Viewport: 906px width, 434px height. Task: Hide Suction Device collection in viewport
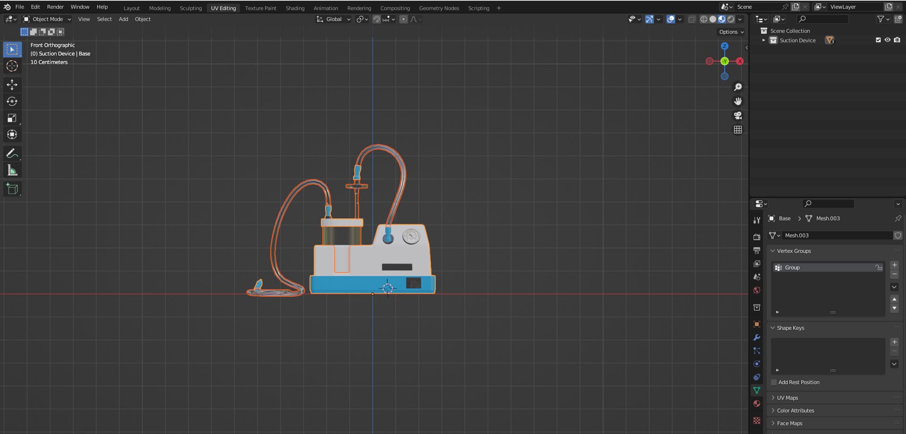(888, 40)
